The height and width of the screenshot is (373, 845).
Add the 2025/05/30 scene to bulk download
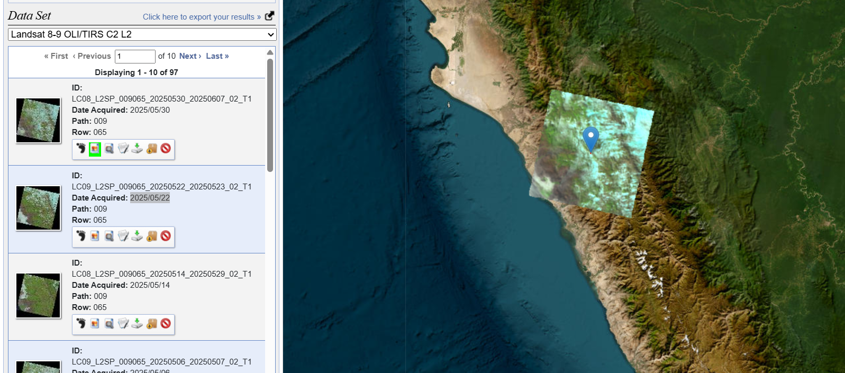coord(152,149)
